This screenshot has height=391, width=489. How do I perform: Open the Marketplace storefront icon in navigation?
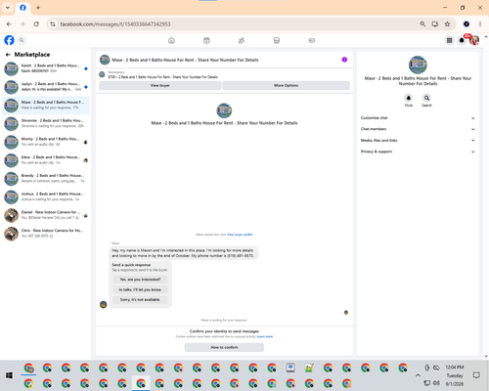[x=277, y=40]
